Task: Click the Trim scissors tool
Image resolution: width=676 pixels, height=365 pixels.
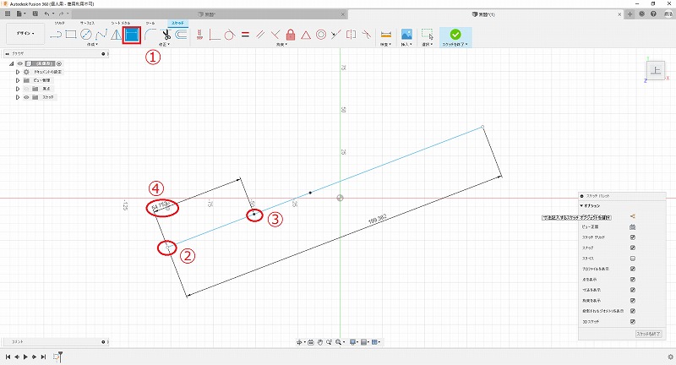Action: 166,35
